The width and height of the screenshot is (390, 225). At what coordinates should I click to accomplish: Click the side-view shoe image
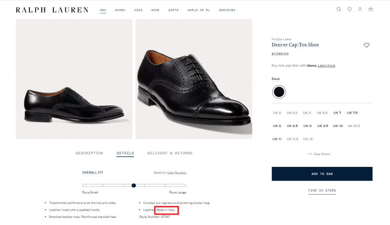coord(74,79)
